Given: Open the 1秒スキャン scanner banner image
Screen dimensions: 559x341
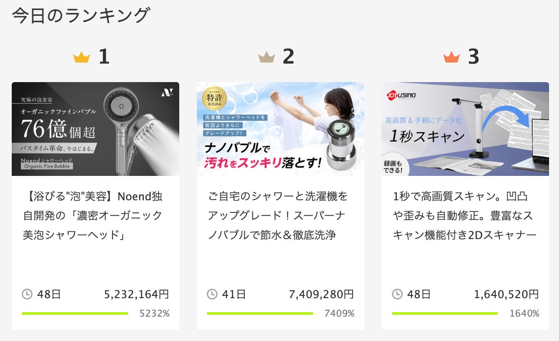Looking at the screenshot, I should pos(465,129).
